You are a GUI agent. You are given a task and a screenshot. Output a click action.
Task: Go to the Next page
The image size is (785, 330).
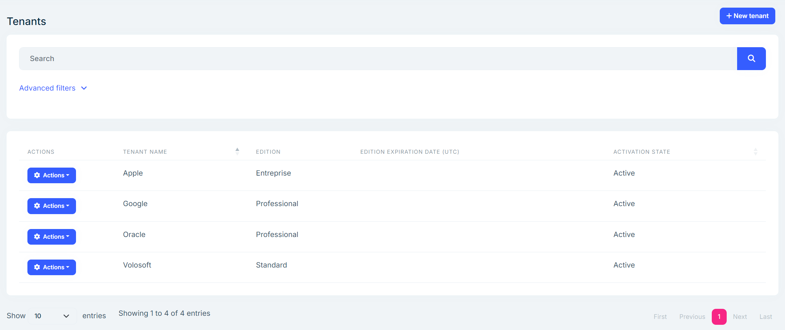pos(740,316)
